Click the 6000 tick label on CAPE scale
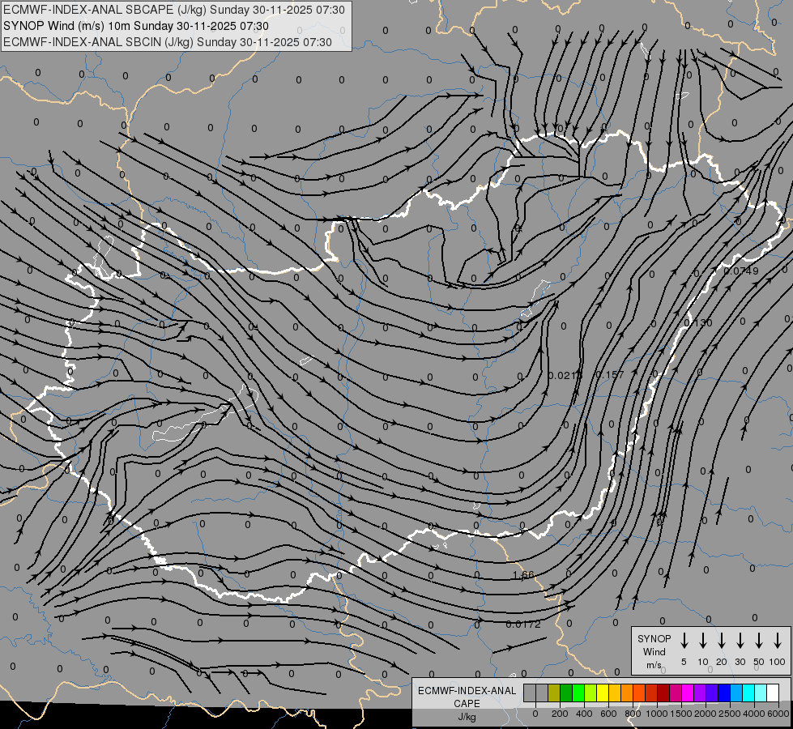Viewport: 793px width, 729px height. pos(778,714)
